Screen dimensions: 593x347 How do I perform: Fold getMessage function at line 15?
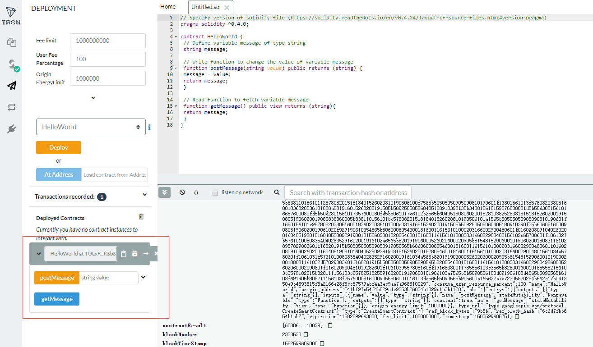point(176,106)
